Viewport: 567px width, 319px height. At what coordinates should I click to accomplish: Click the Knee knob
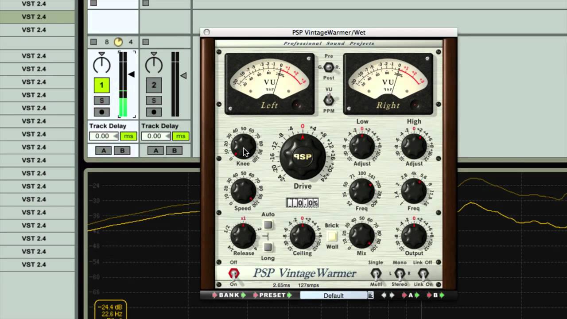click(x=243, y=146)
